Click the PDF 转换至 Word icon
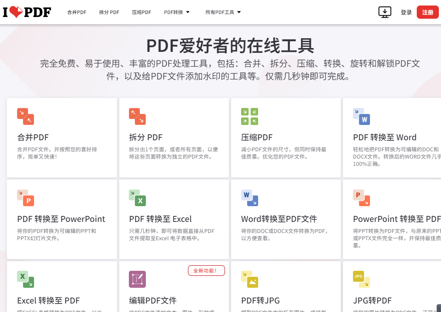This screenshot has height=312, width=441. 361,116
